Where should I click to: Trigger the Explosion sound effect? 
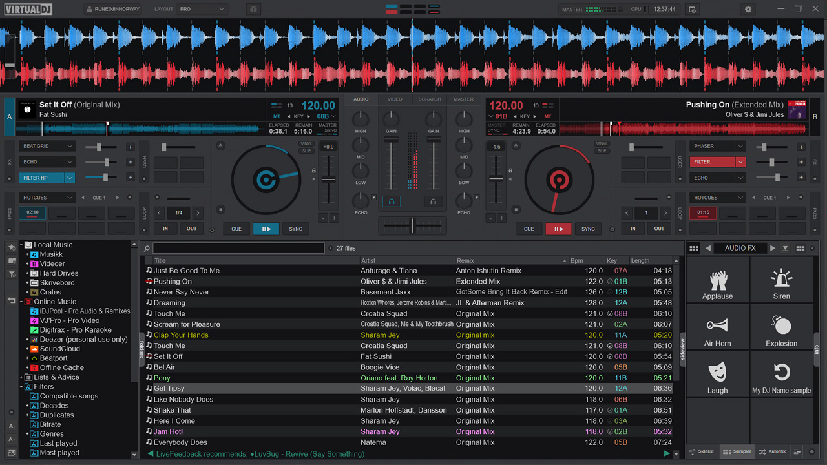(781, 327)
